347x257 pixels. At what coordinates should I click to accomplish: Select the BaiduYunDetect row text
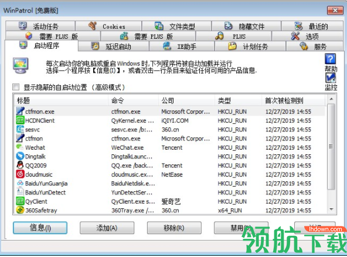click(x=45, y=192)
